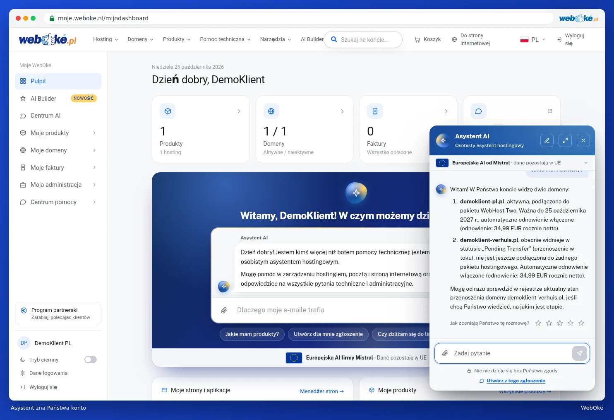Screen dimensions: 614x420
Task: Open the PL language dropdown
Action: (532, 39)
